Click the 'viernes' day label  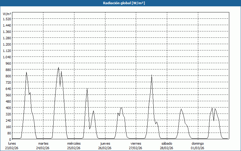[136, 144]
